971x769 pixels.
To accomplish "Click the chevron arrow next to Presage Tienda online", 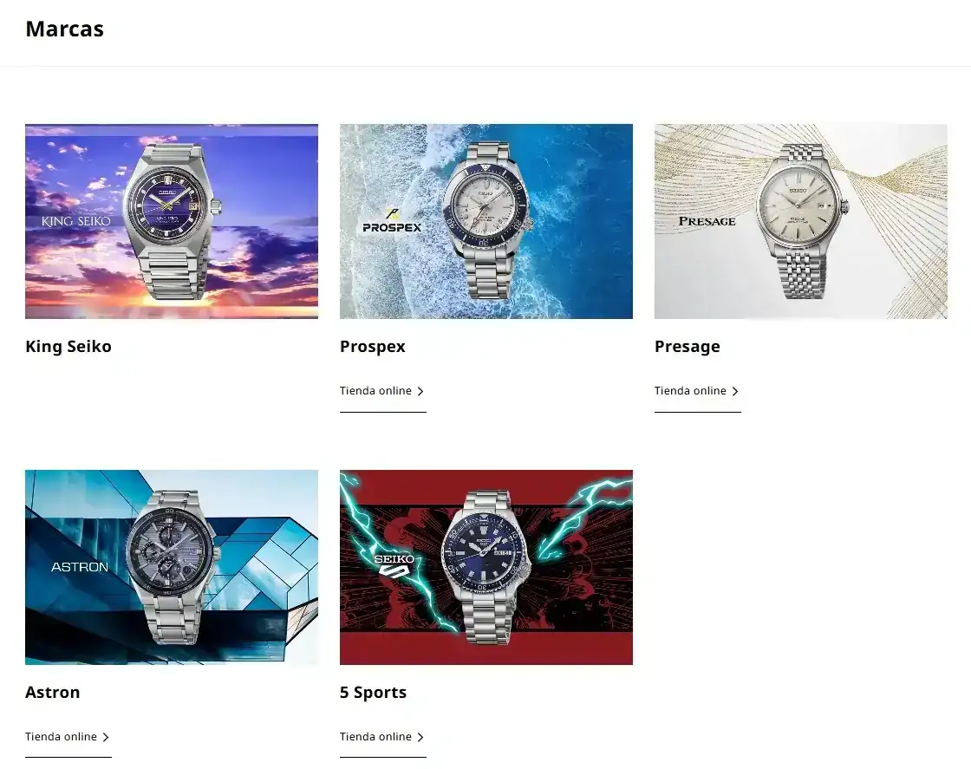I will click(735, 391).
